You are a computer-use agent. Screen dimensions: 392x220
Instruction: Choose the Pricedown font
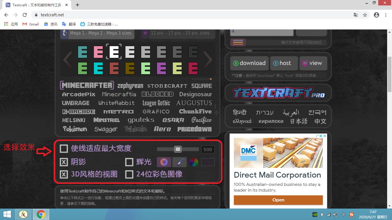click(194, 129)
